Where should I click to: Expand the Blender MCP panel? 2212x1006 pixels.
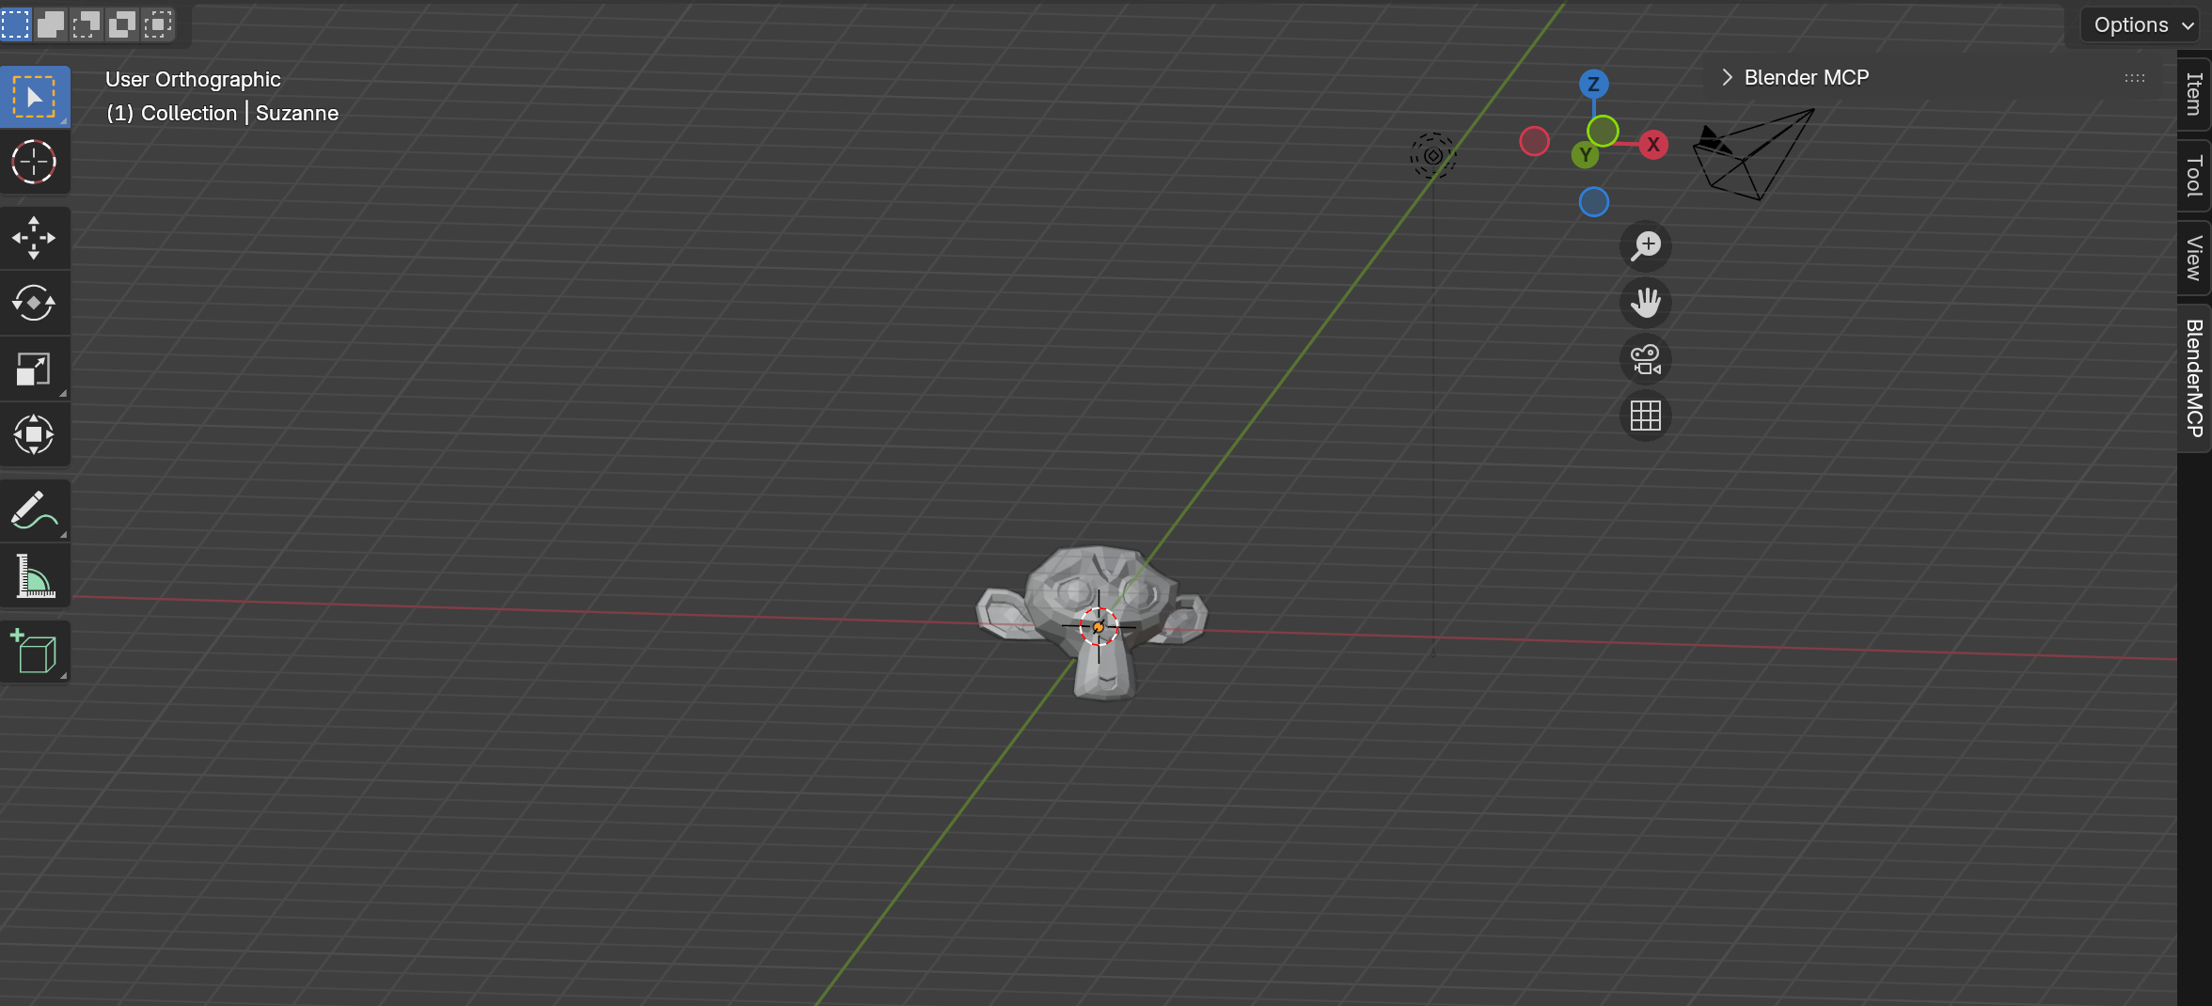(1728, 77)
